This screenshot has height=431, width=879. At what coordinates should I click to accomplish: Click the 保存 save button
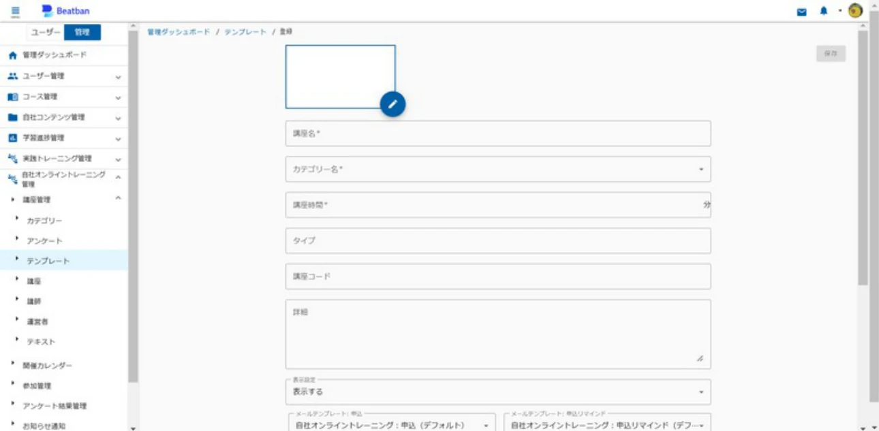click(831, 54)
